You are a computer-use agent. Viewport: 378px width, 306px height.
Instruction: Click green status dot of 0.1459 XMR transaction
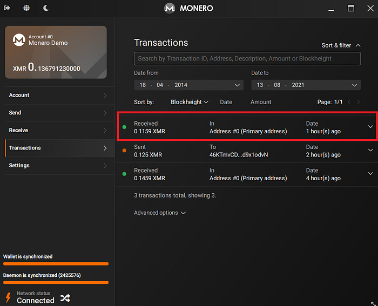pyautogui.click(x=124, y=174)
